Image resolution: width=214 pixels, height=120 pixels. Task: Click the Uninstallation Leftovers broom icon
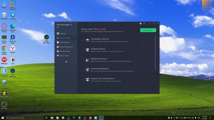88,40
